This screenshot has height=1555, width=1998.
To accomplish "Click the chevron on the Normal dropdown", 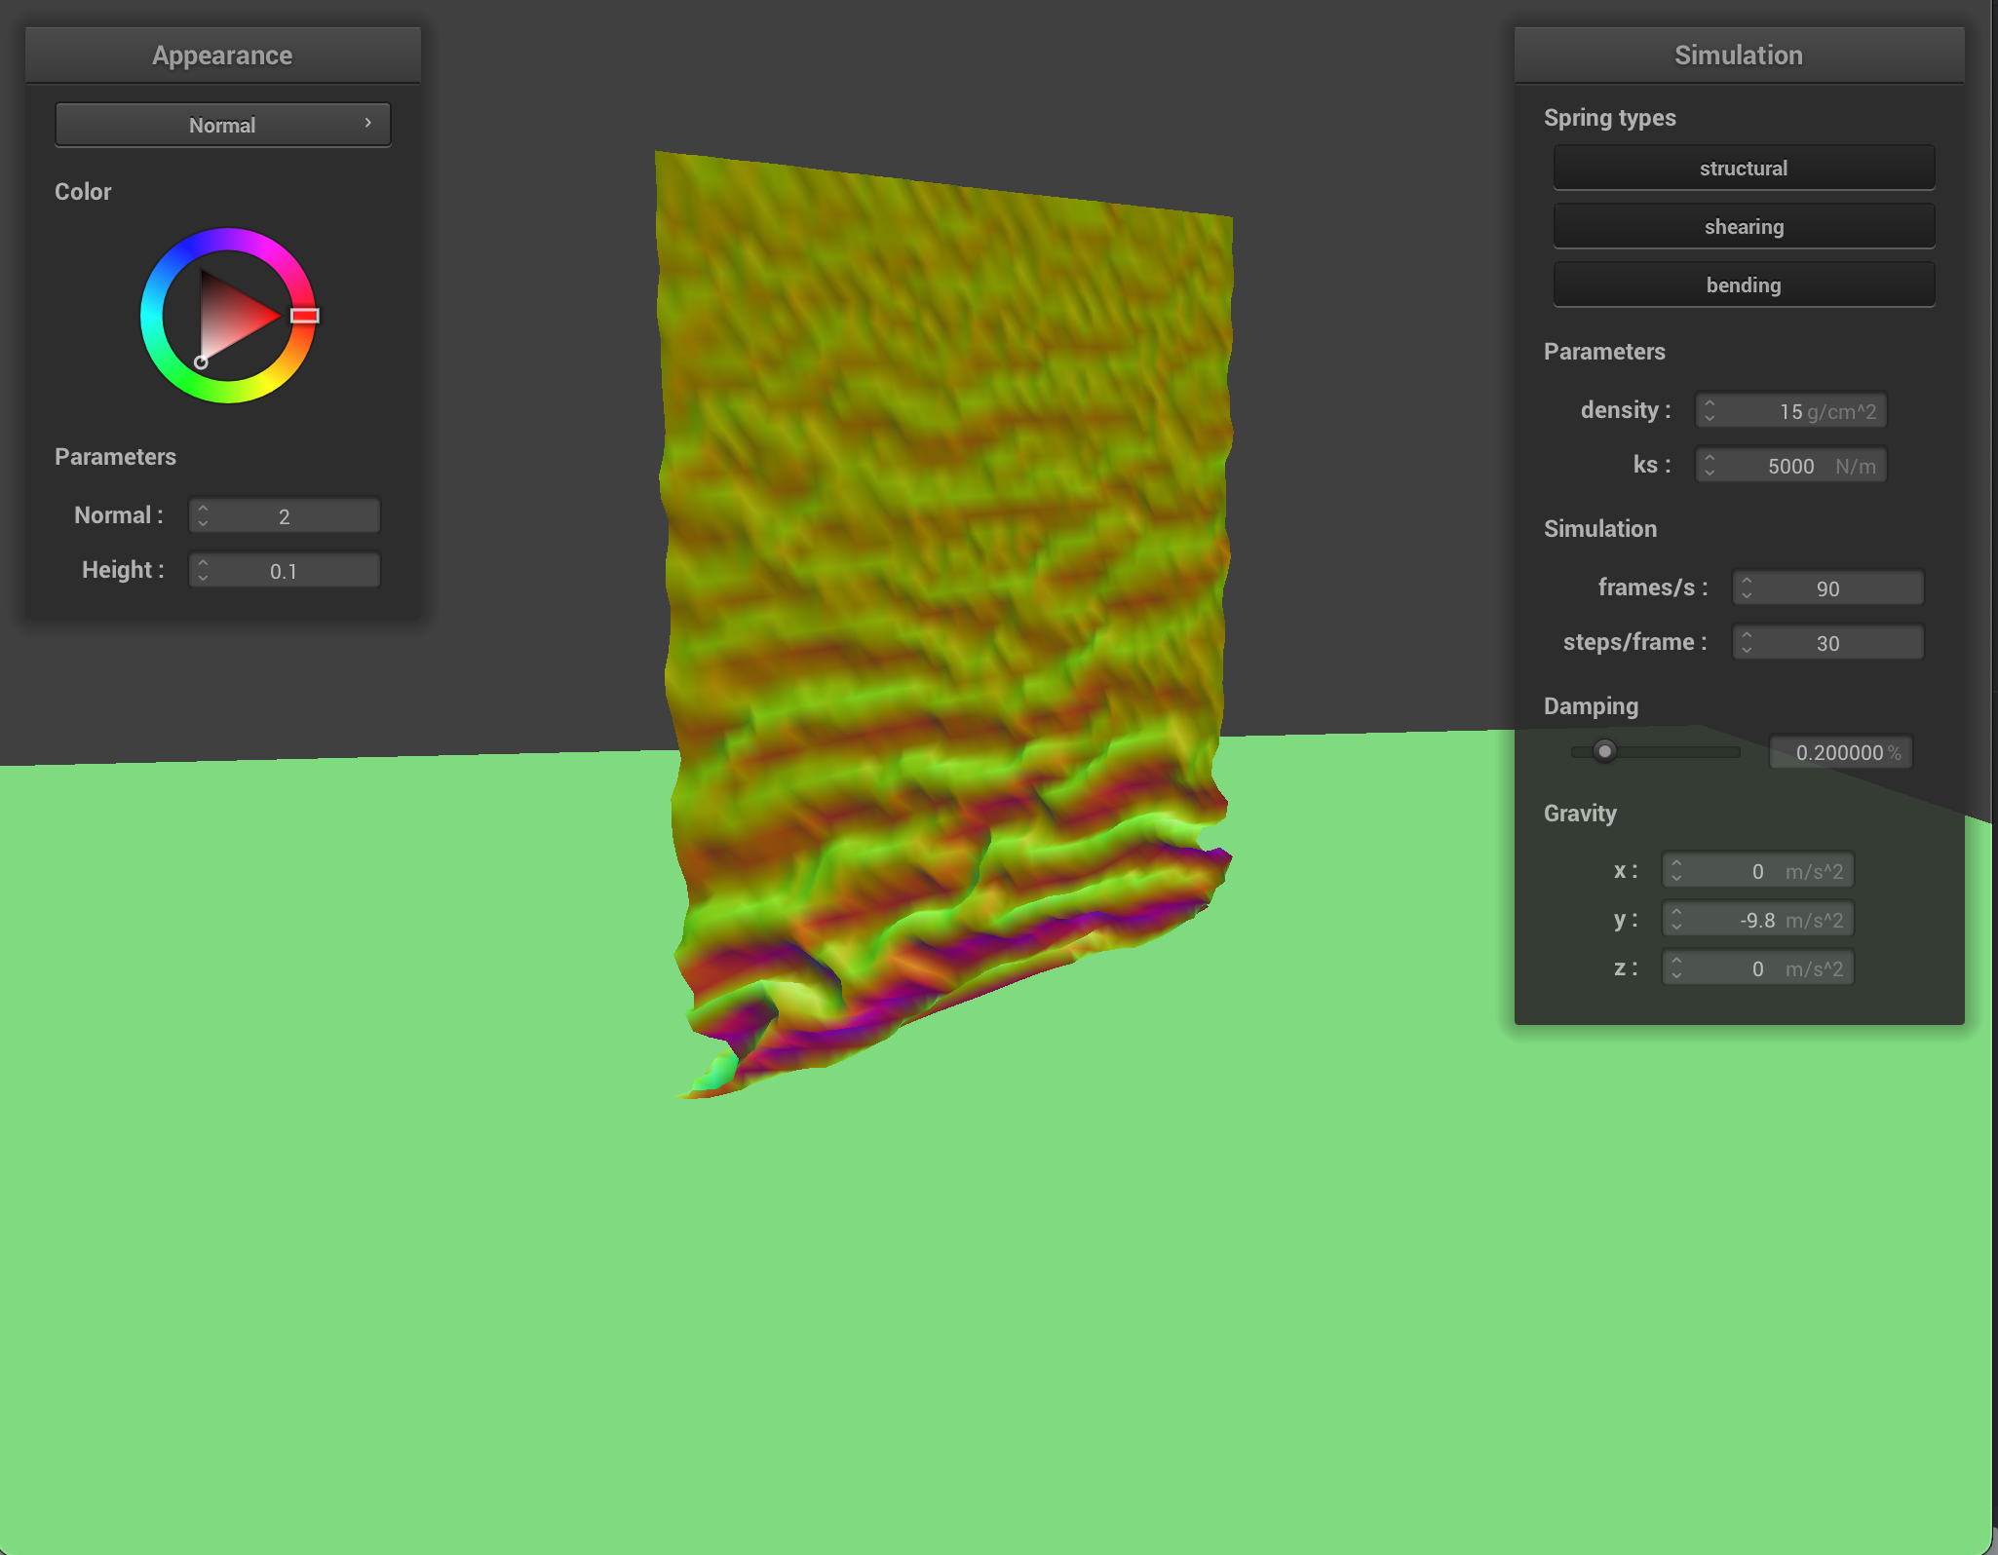I will (367, 123).
